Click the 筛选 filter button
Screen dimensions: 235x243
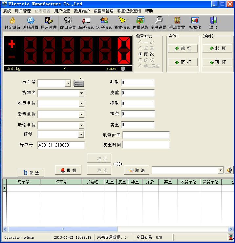coord(31,173)
